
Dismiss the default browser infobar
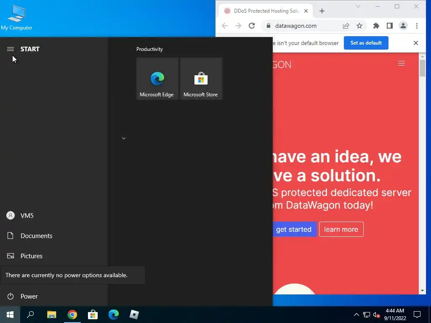pyautogui.click(x=415, y=43)
